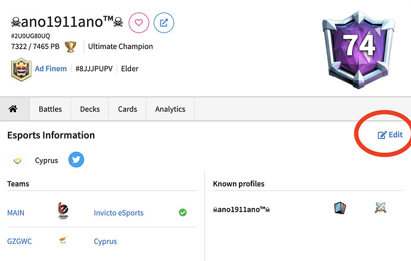Click the Ad Finem clan badge

pyautogui.click(x=21, y=69)
